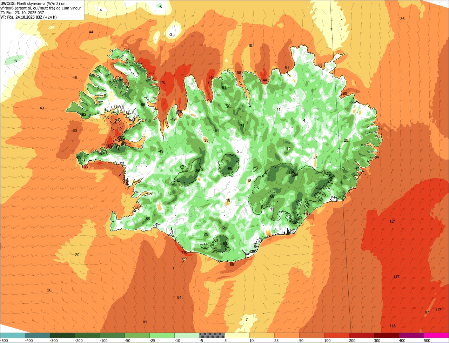Viewport: 449px width, 343px height.
Task: Click the map value 108 off the north coast
Action: (x=238, y=73)
